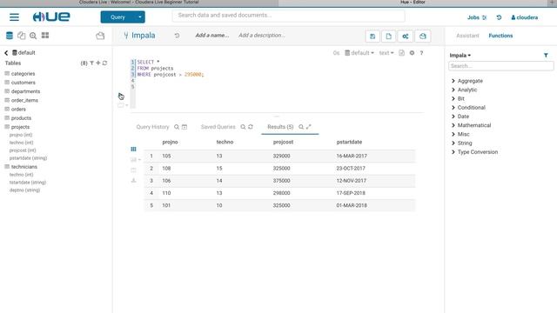Select the projects table entry
This screenshot has width=557, height=313.
click(20, 127)
